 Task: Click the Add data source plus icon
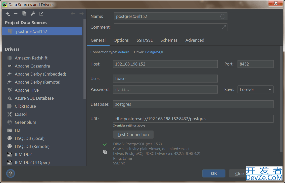pos(7,14)
